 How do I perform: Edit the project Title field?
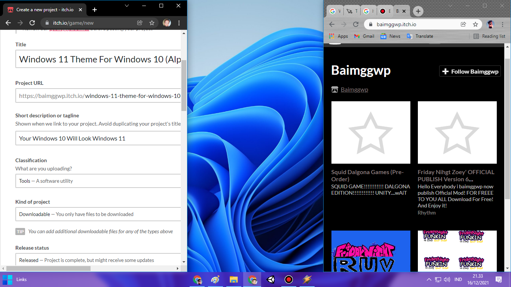98,59
